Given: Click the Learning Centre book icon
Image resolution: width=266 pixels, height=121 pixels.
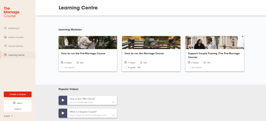Looking at the screenshot, I should (x=5, y=55).
